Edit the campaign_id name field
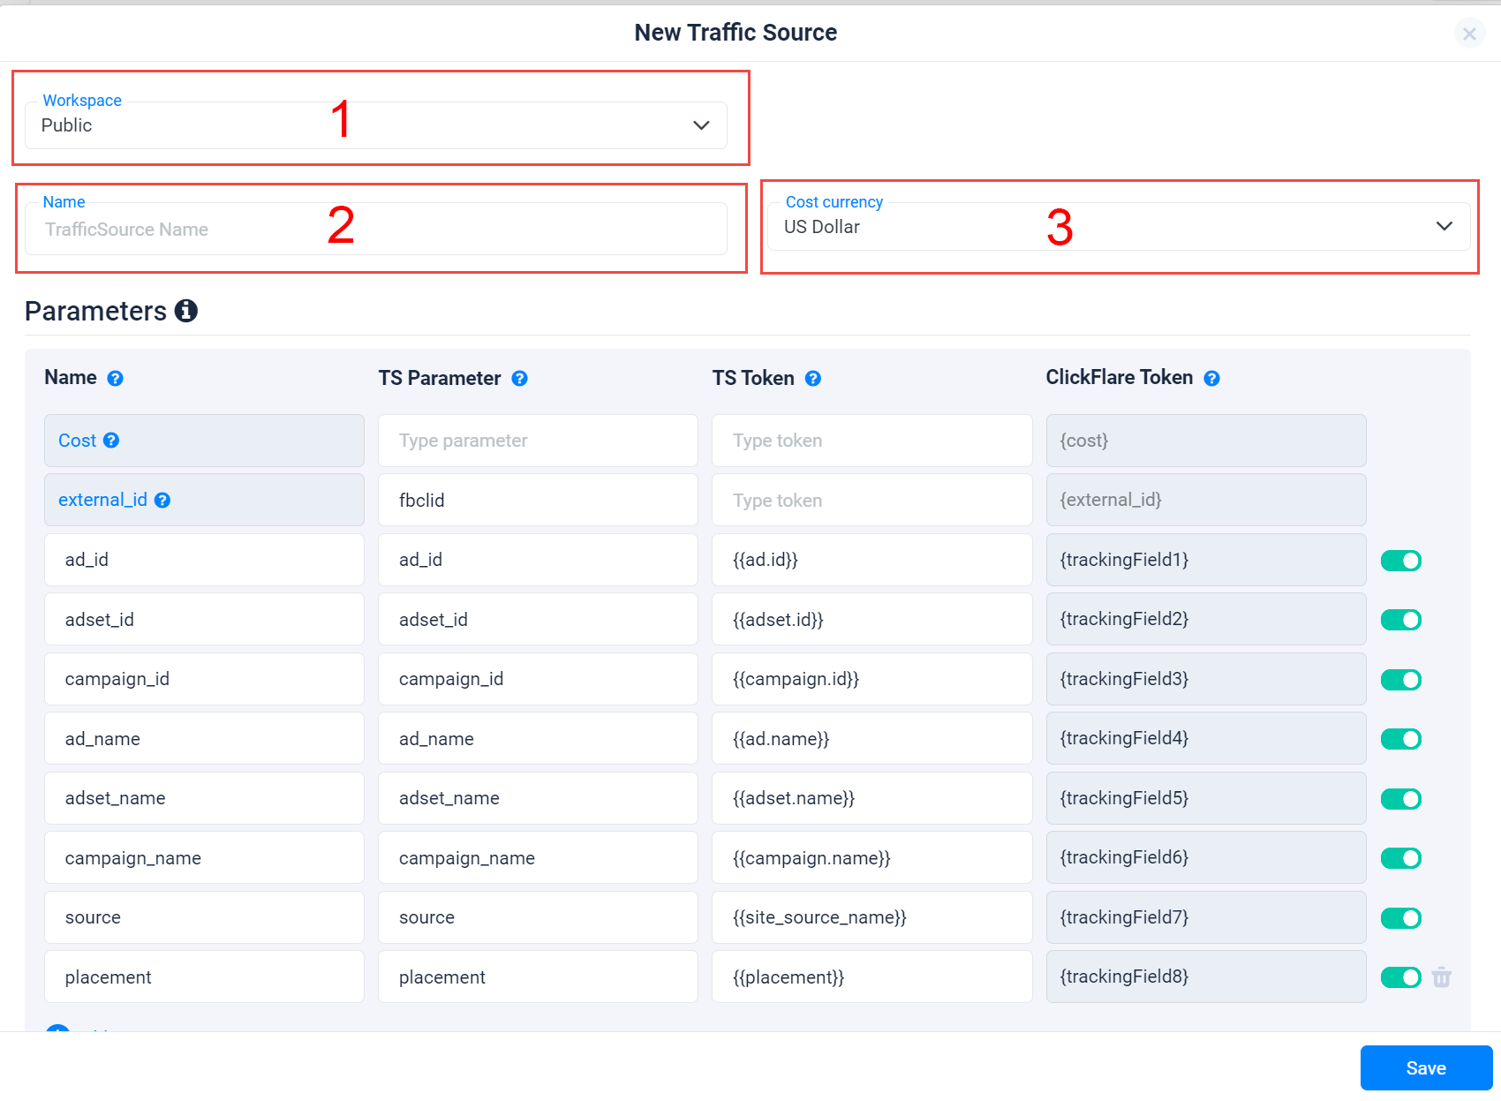Image resolution: width=1501 pixels, height=1101 pixels. (204, 679)
